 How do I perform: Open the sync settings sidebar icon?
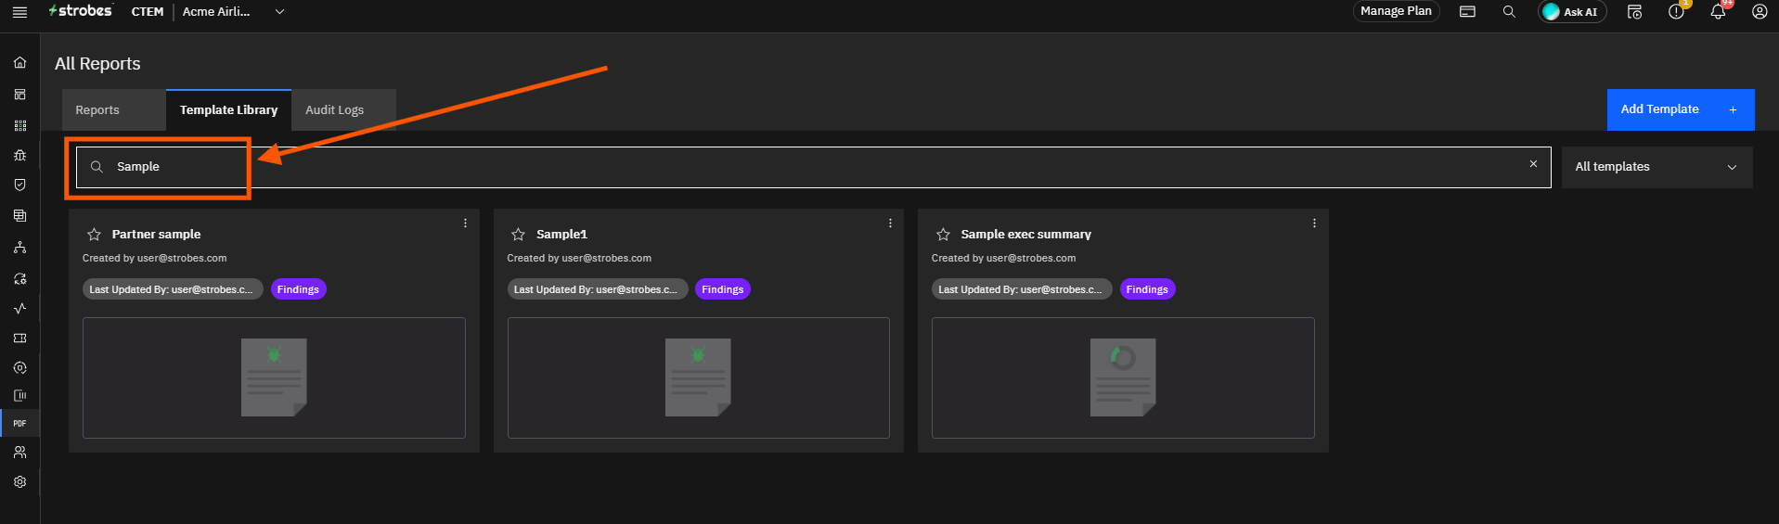click(19, 278)
